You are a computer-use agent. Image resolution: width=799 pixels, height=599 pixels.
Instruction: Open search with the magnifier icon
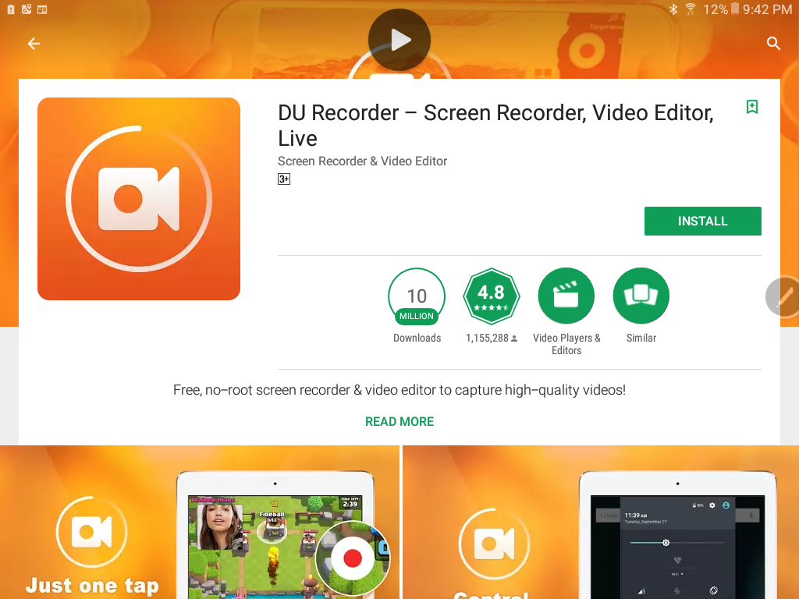click(x=773, y=44)
